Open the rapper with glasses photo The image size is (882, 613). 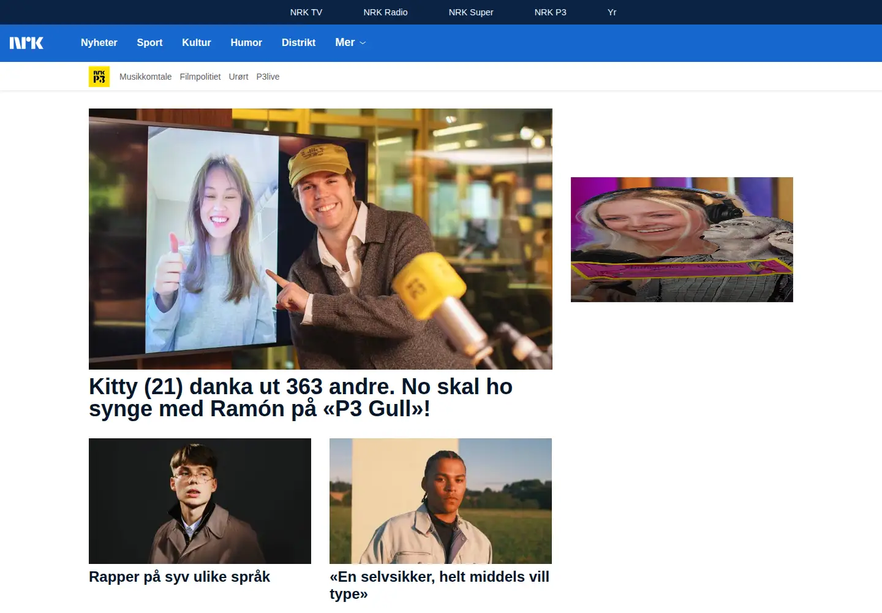(x=200, y=501)
